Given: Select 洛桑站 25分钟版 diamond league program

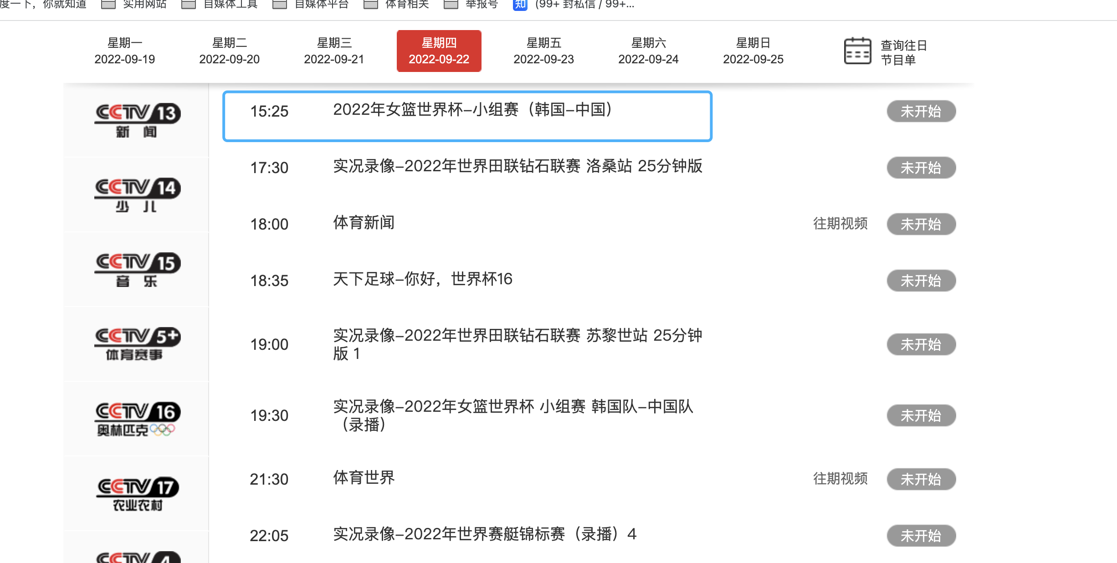Looking at the screenshot, I should tap(518, 166).
